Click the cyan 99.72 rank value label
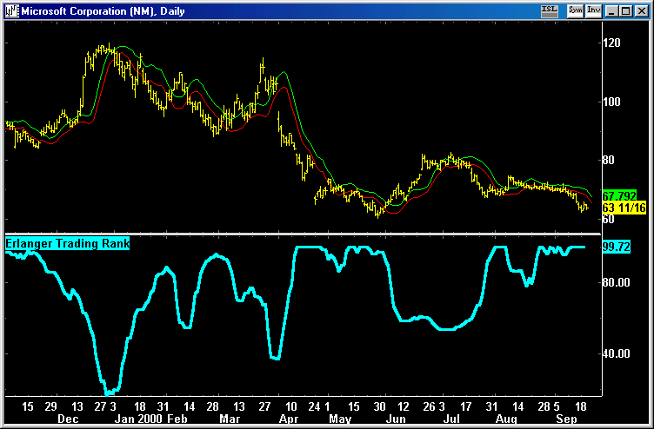This screenshot has width=654, height=429. pyautogui.click(x=617, y=247)
